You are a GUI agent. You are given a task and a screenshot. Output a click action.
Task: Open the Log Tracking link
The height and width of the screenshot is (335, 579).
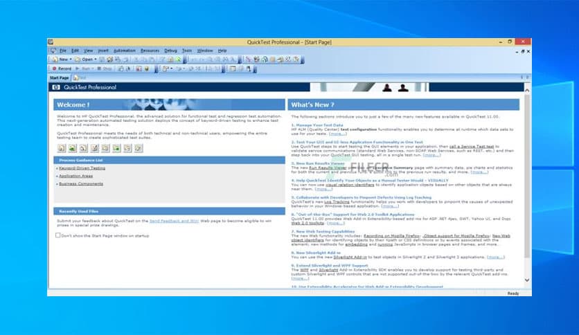coord(337,202)
